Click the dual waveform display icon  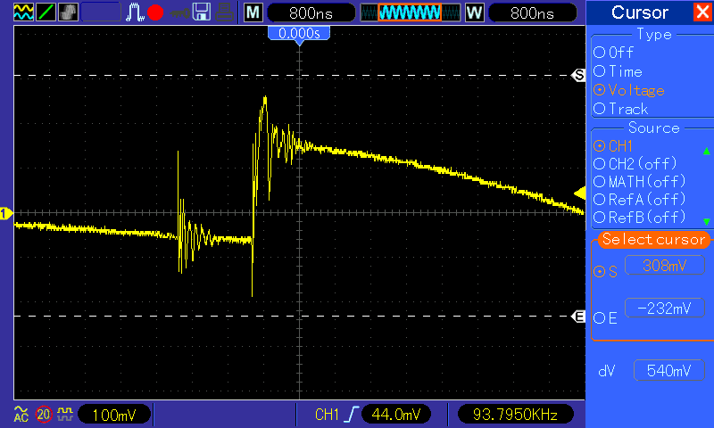[x=23, y=12]
